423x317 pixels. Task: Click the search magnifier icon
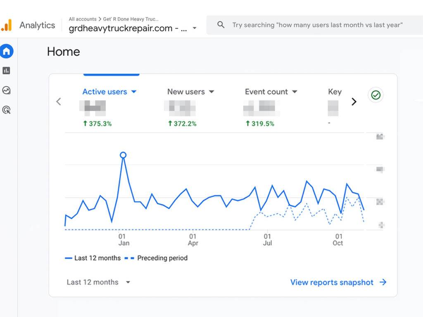point(221,25)
